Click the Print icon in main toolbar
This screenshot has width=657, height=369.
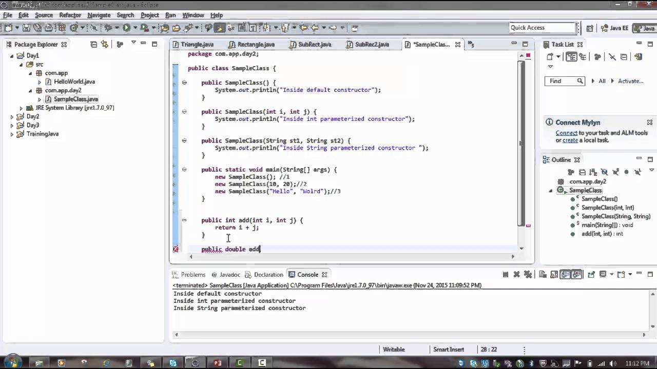[49, 28]
